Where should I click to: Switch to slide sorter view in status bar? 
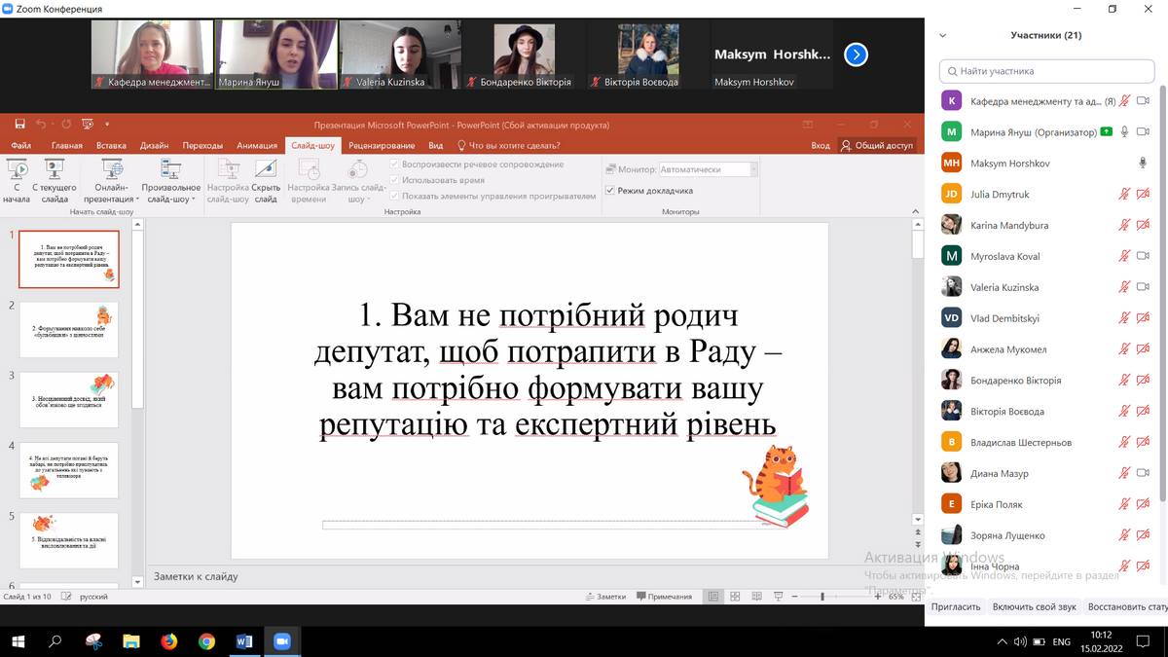tap(734, 597)
